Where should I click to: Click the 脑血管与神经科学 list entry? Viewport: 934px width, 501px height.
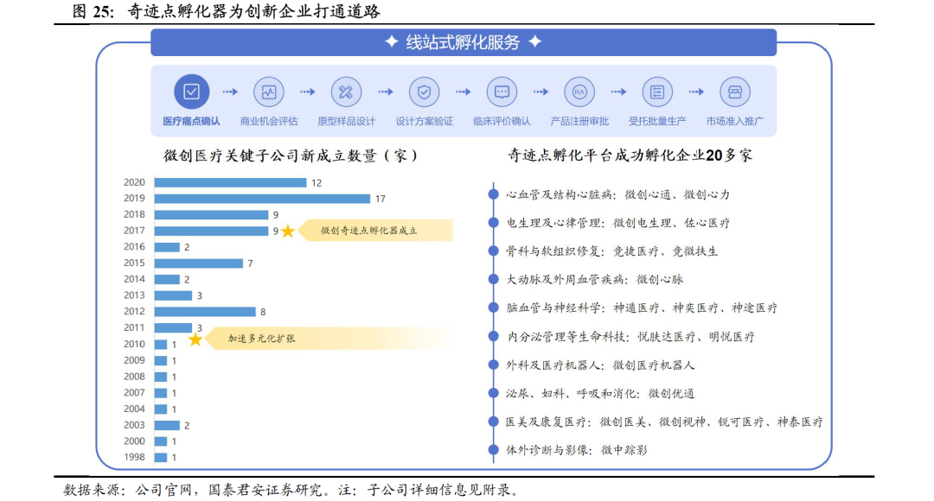[x=642, y=308]
